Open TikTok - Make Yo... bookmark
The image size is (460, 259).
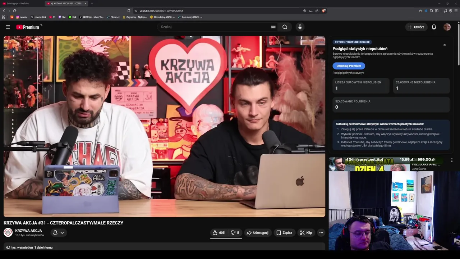tap(91, 17)
